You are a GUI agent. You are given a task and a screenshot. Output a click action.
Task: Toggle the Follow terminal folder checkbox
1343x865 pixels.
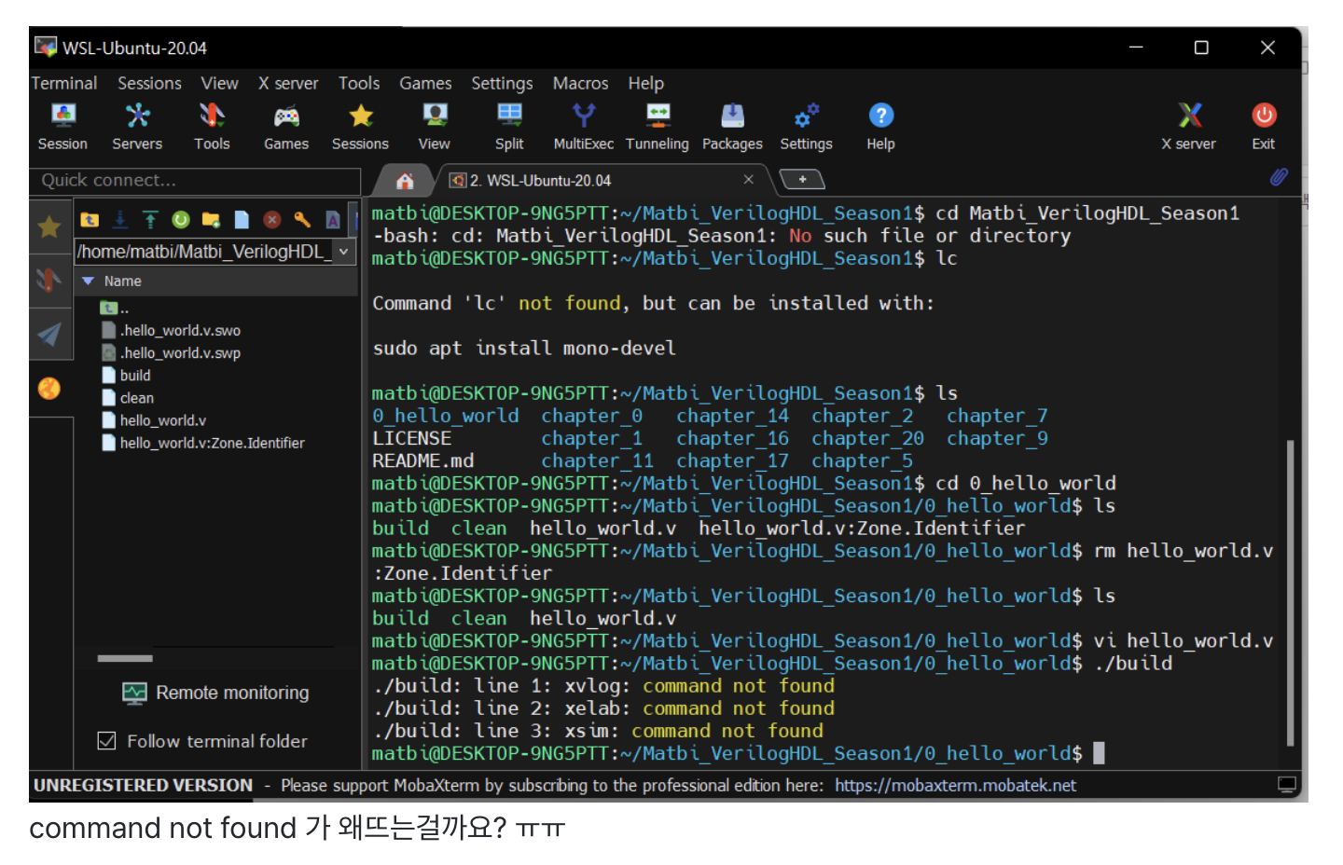tap(107, 741)
